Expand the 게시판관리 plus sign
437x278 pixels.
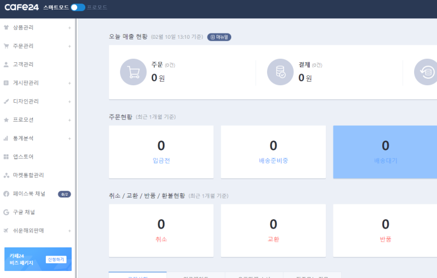click(69, 83)
